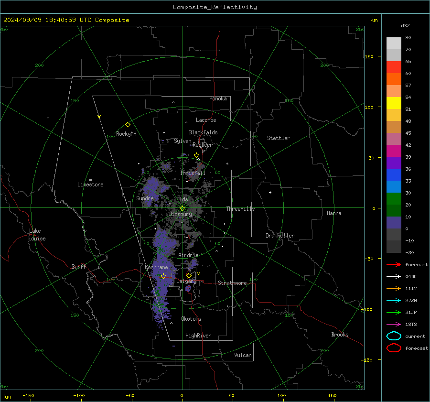This screenshot has height=402, width=430.
Task: Click the green 31JP arrow legend icon
Action: (x=394, y=312)
